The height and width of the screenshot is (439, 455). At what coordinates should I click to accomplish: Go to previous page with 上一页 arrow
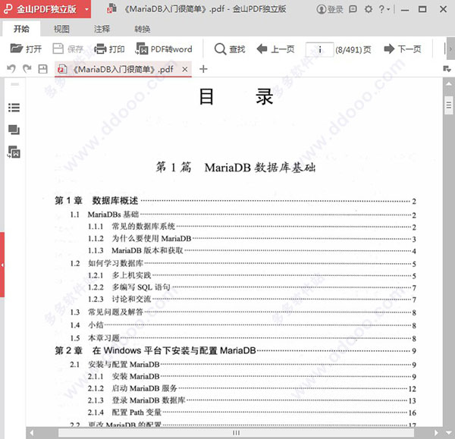[x=262, y=49]
